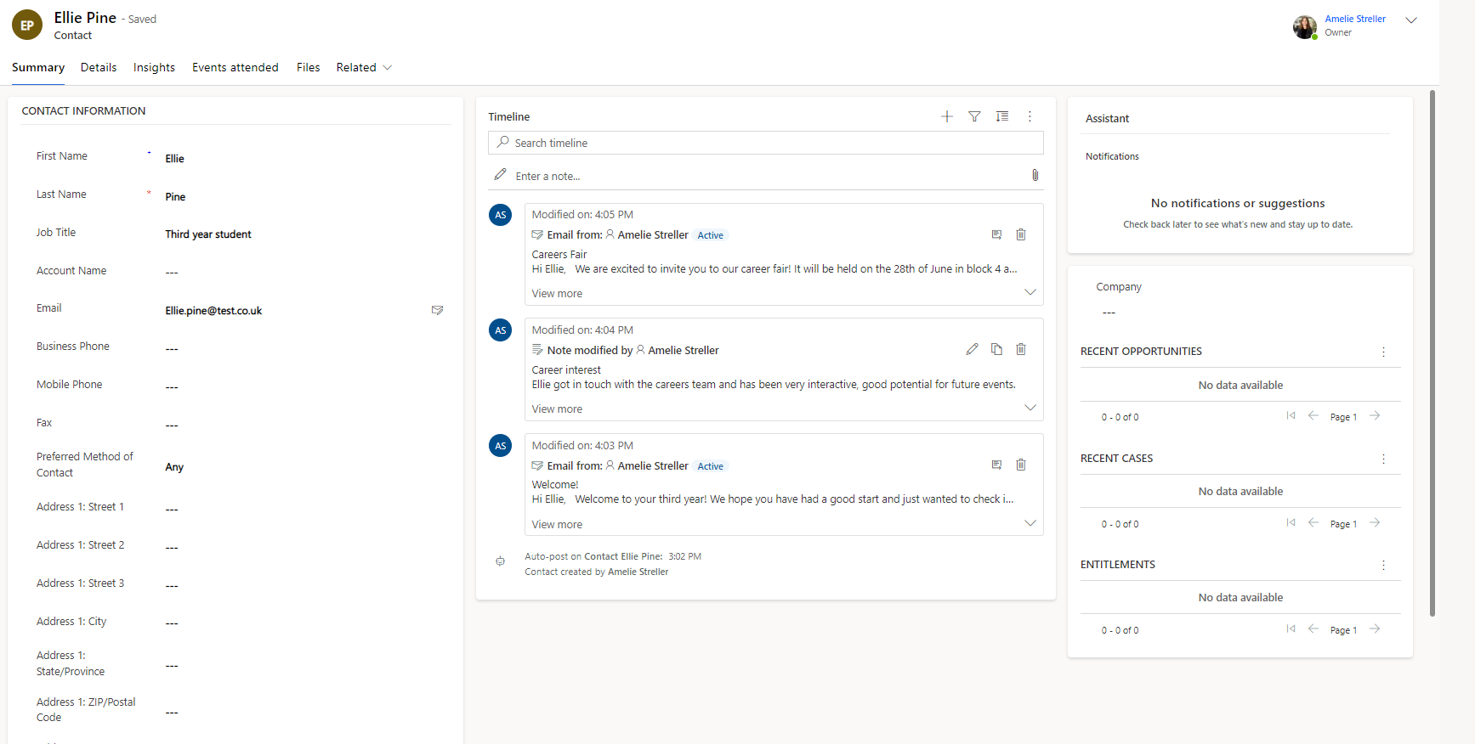Click the send email icon beside Ellie.pine@test.co.uk

437,310
